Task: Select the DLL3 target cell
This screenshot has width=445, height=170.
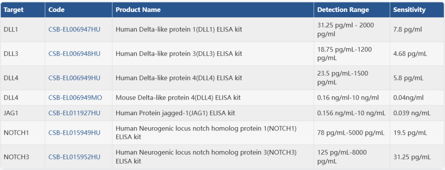Action: point(11,54)
